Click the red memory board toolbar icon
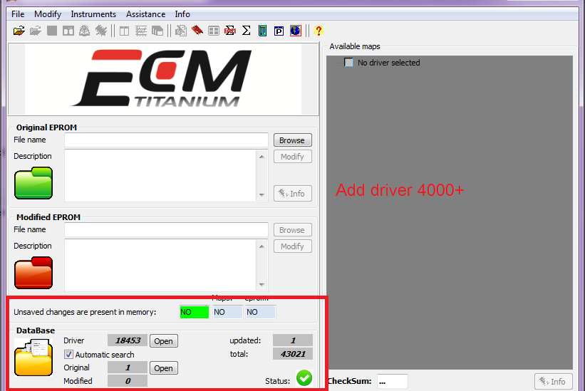This screenshot has height=391, width=585. coord(197,31)
